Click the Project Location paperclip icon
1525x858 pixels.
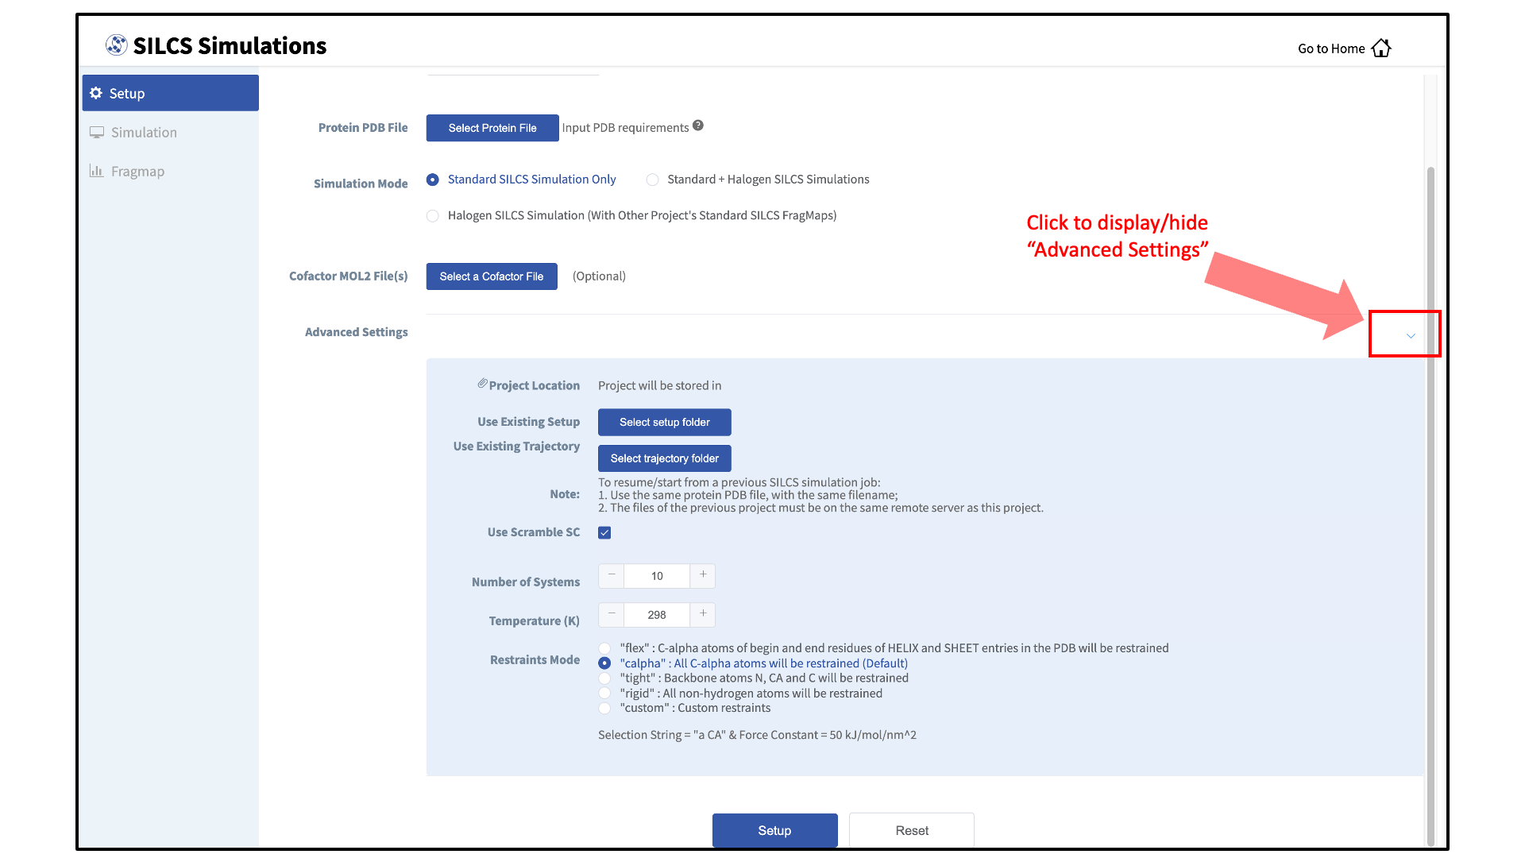click(482, 383)
